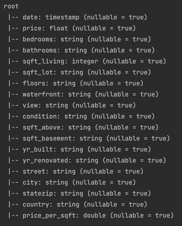This screenshot has height=226, width=182.
Task: Click the yr_built field line
Action: [x=80, y=149]
